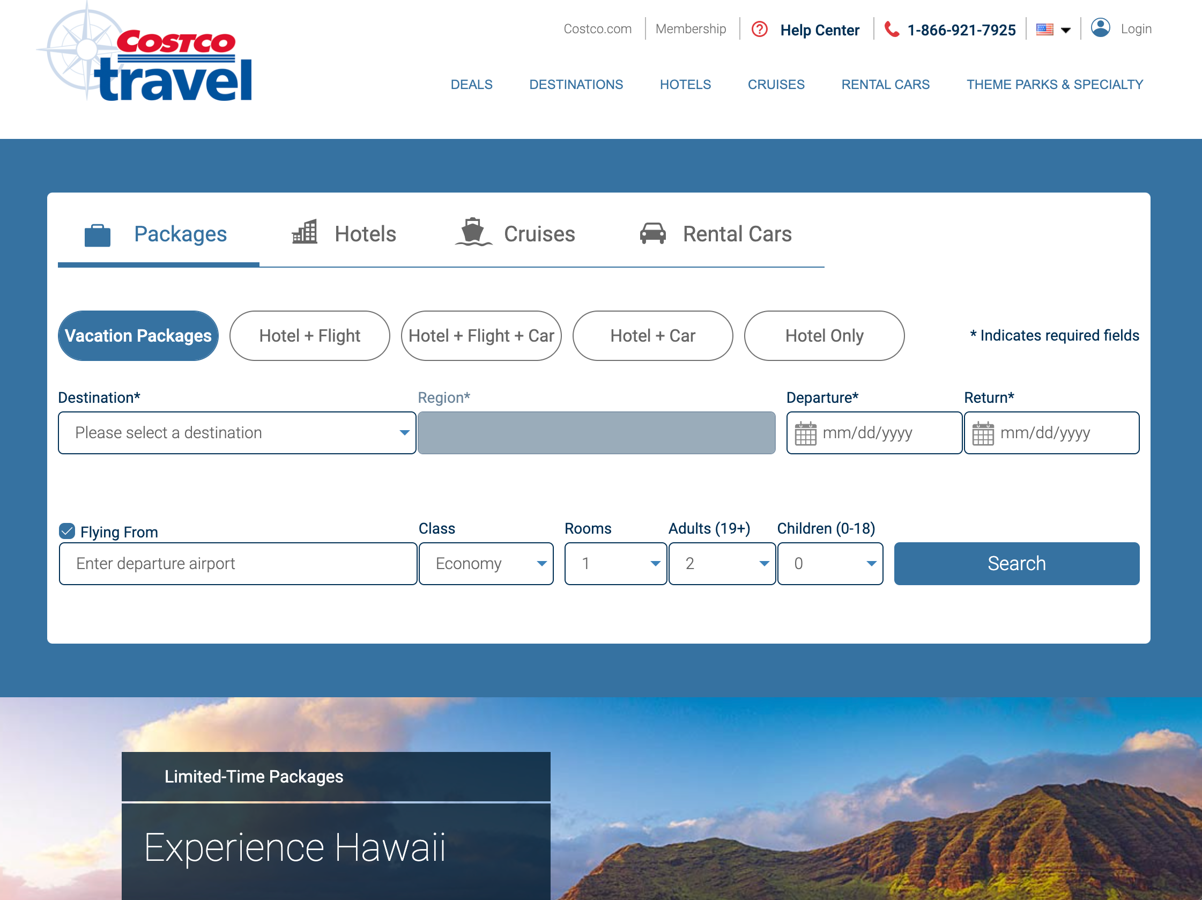Click the Login user profile icon
This screenshot has width=1202, height=900.
[1099, 28]
